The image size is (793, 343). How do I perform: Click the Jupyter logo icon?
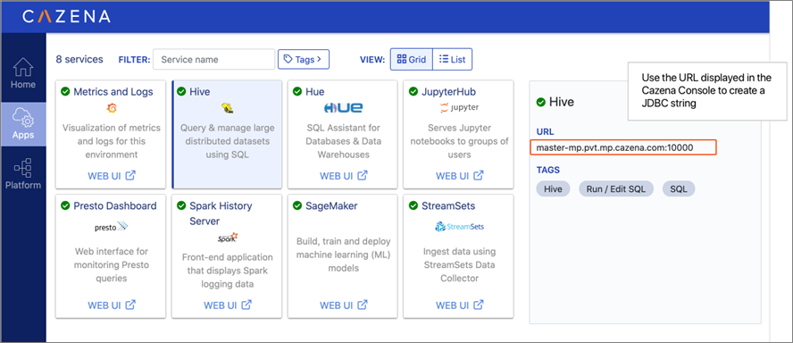(459, 108)
